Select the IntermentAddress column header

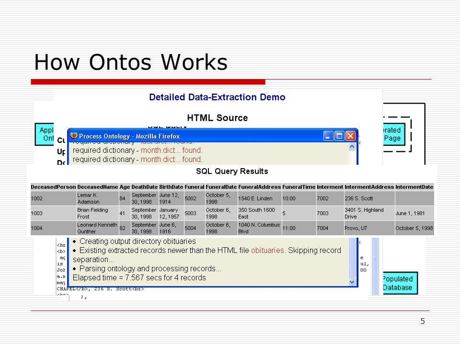pos(369,187)
